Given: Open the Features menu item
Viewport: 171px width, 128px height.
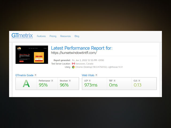Looking at the screenshot, I should click(x=41, y=36).
